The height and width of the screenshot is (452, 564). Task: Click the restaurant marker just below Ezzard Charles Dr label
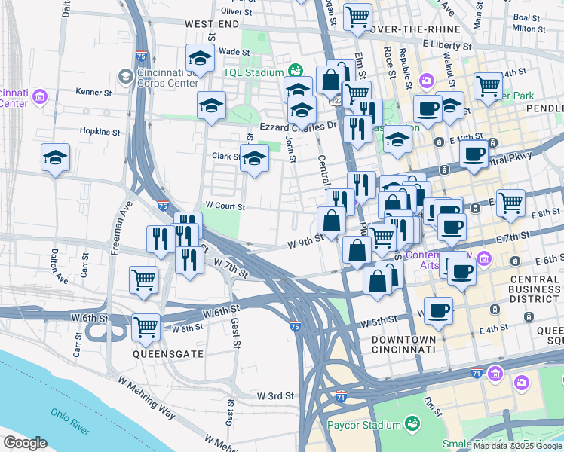tap(357, 130)
